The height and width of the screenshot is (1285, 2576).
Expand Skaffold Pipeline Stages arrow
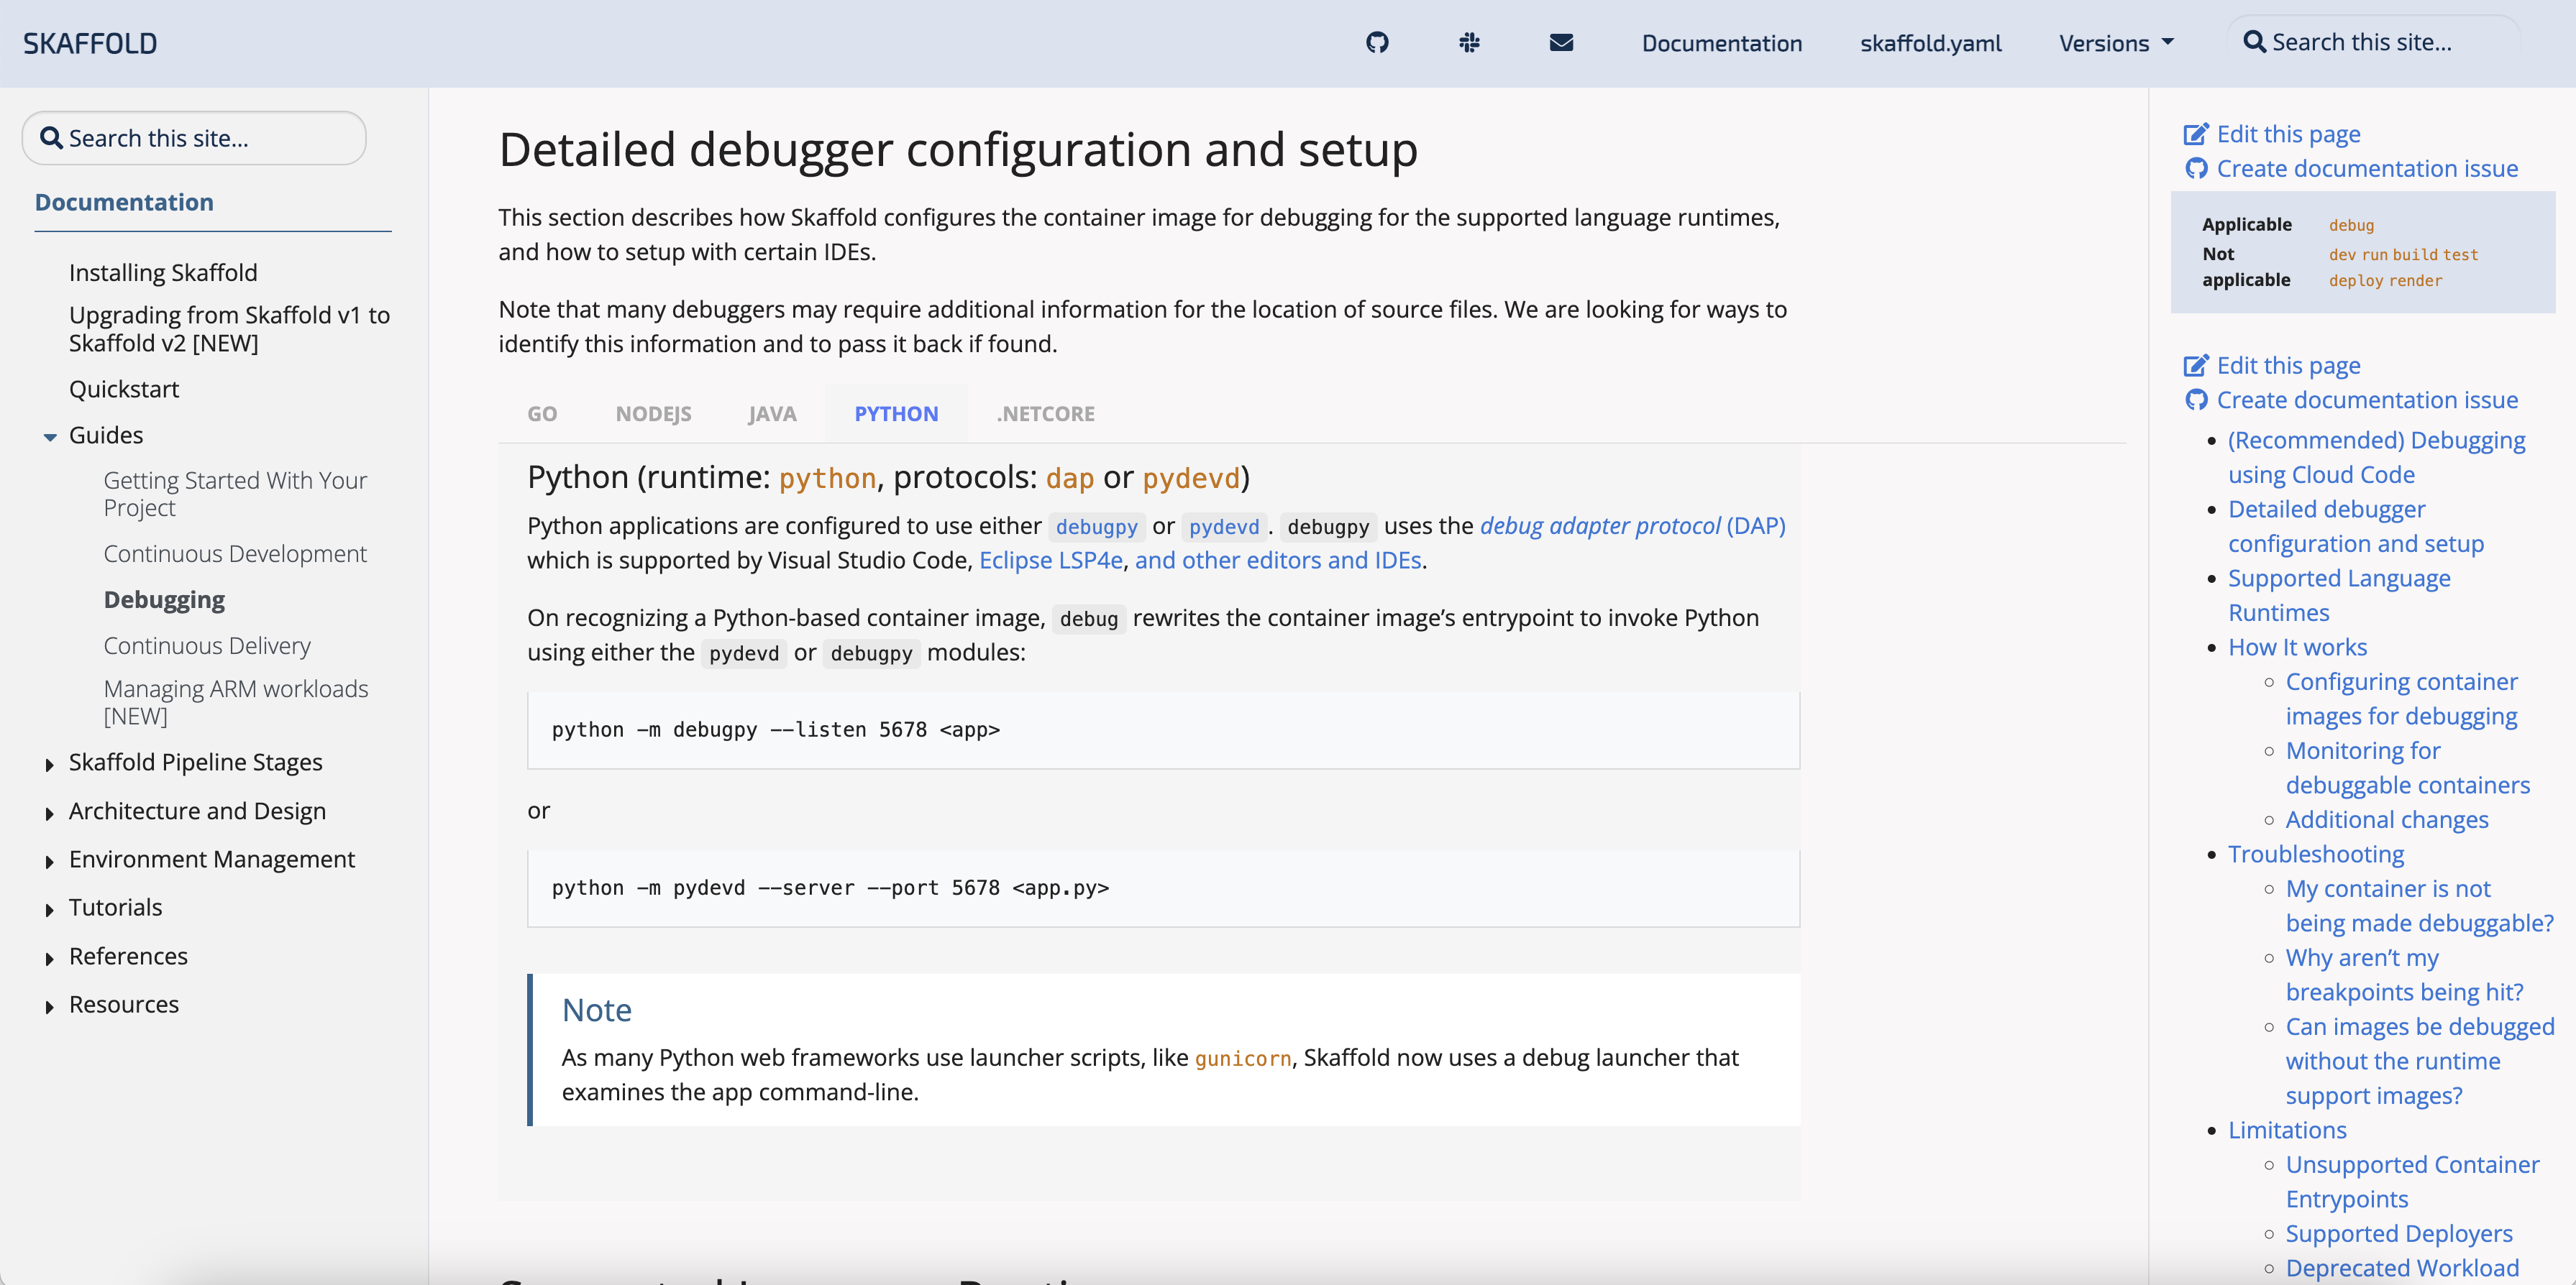(x=50, y=765)
